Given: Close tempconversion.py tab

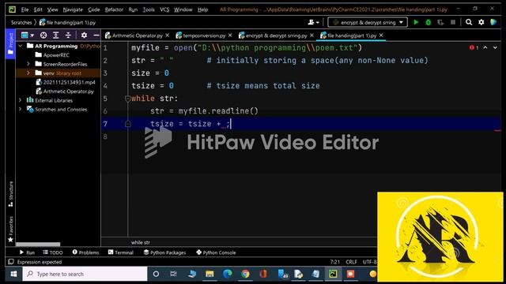Looking at the screenshot, I should (230, 35).
